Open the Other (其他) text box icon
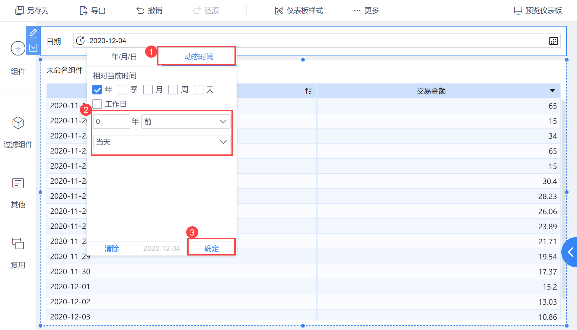This screenshot has height=330, width=577. (18, 183)
